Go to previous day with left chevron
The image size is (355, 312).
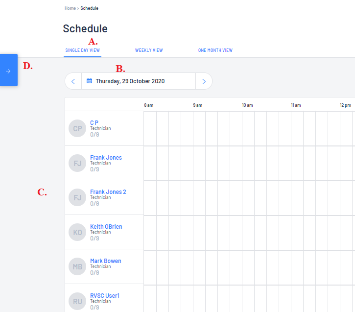point(73,81)
